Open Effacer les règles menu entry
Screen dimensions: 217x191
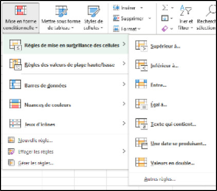[x=66, y=151]
